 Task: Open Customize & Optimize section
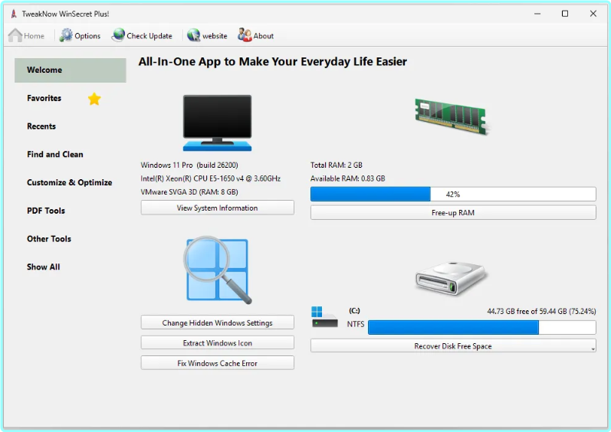tap(70, 183)
